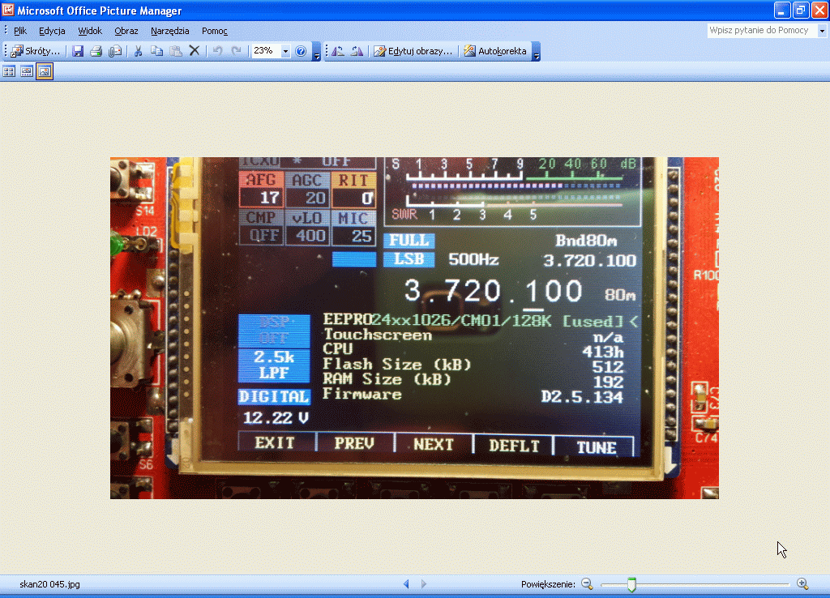Click the Cut scissors icon

pos(138,51)
